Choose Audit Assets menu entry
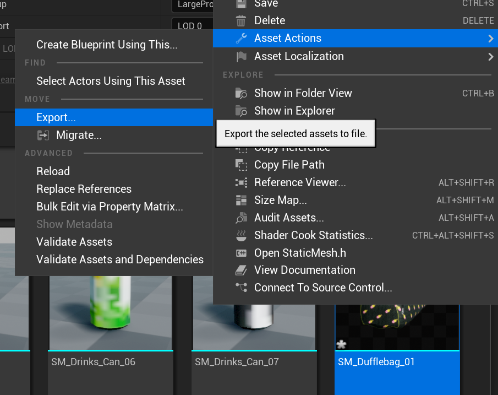Image resolution: width=498 pixels, height=395 pixels. coord(355,218)
